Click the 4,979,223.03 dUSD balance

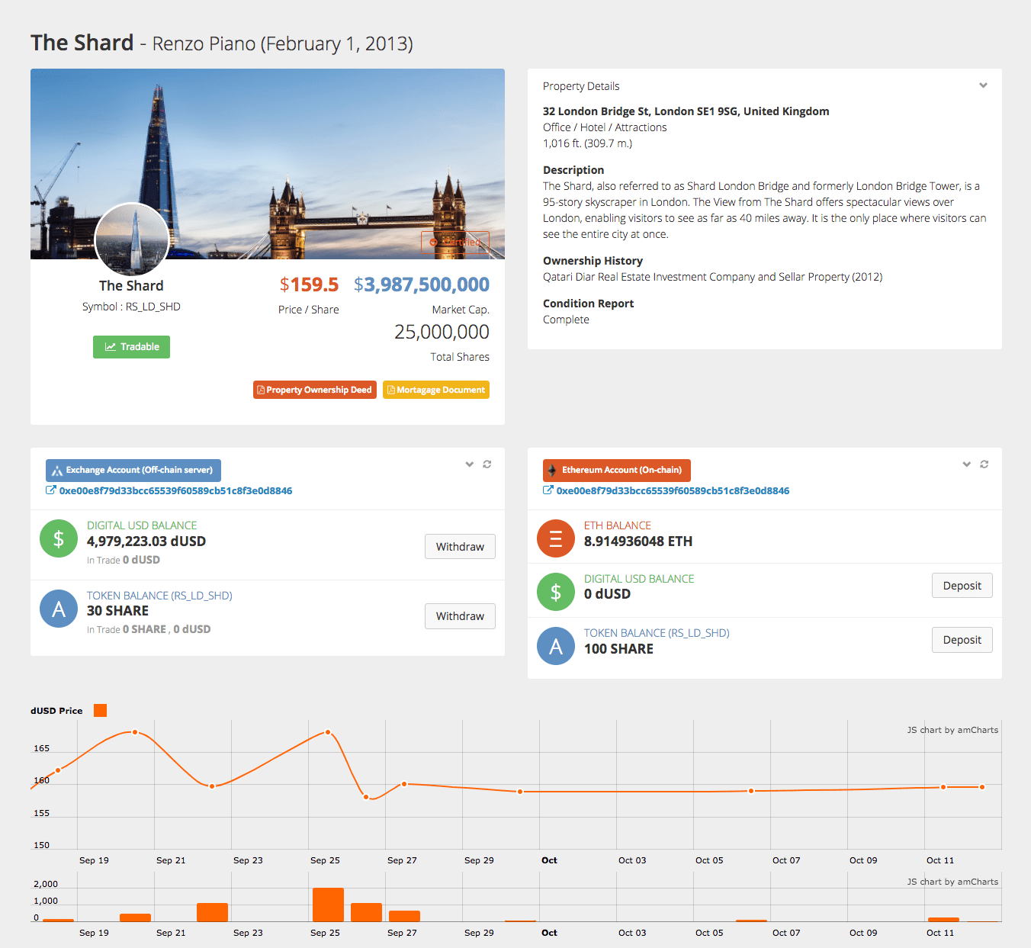coord(146,541)
